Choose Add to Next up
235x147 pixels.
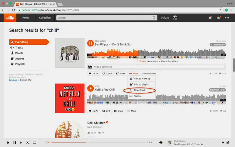142,78
